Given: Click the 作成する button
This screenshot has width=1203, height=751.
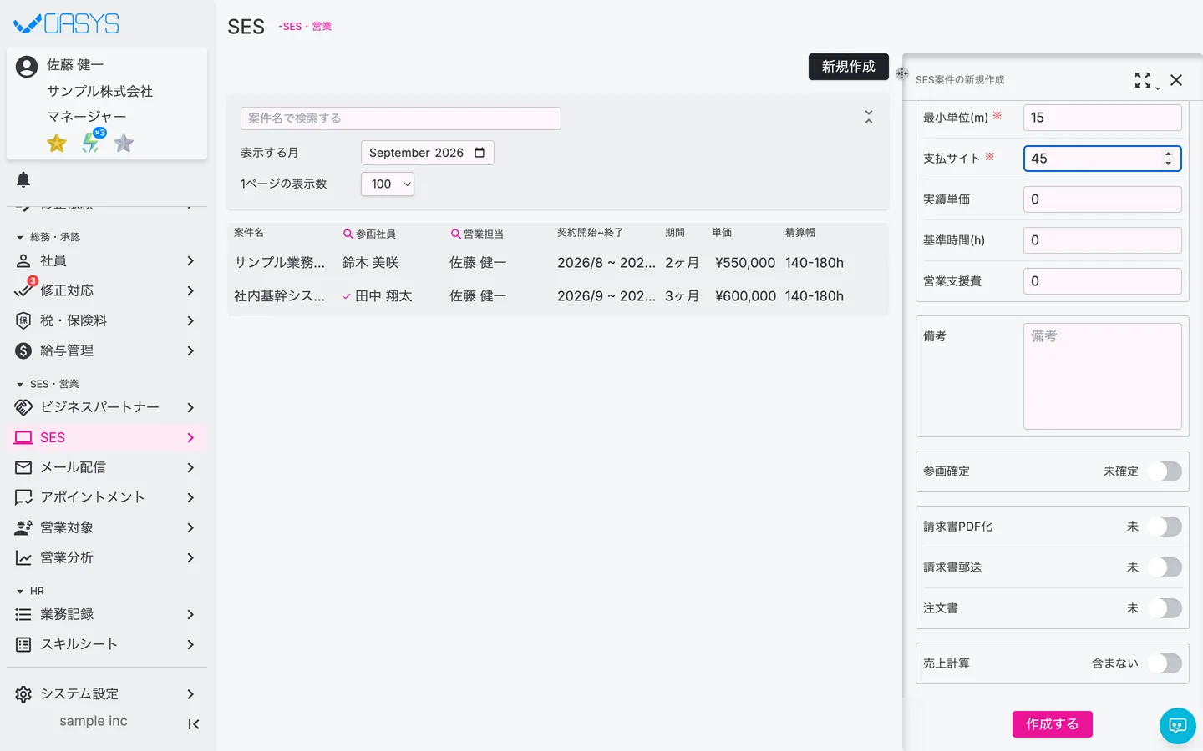Looking at the screenshot, I should [1053, 724].
